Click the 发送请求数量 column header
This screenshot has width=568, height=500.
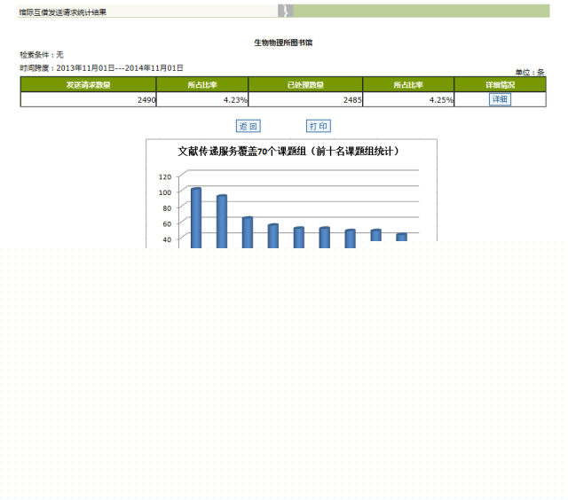(89, 85)
